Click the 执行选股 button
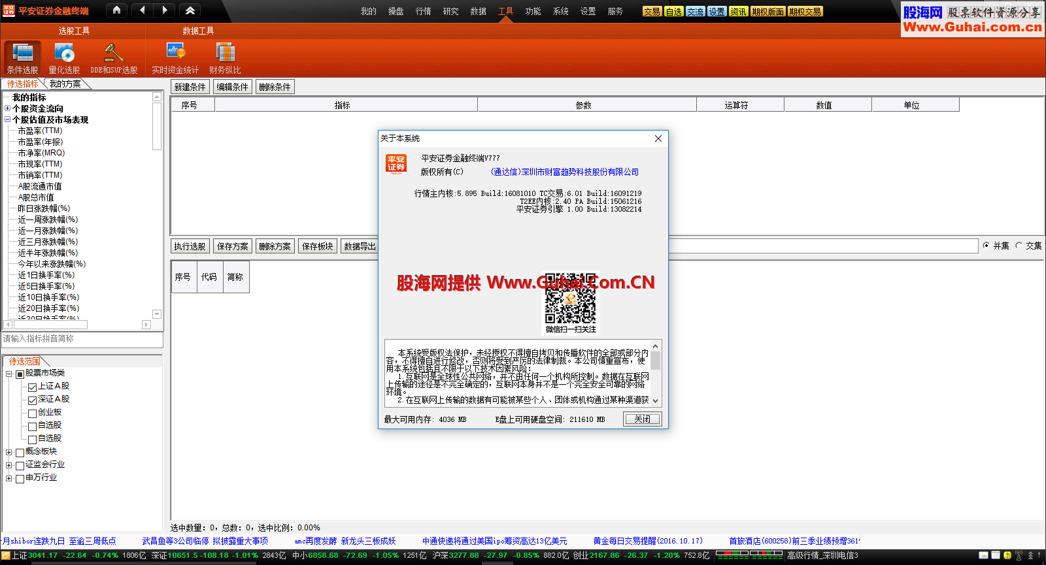1046x565 pixels. (190, 246)
